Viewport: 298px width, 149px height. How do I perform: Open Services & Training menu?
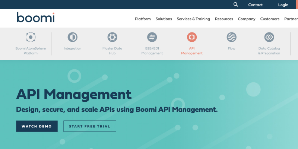coord(193,19)
